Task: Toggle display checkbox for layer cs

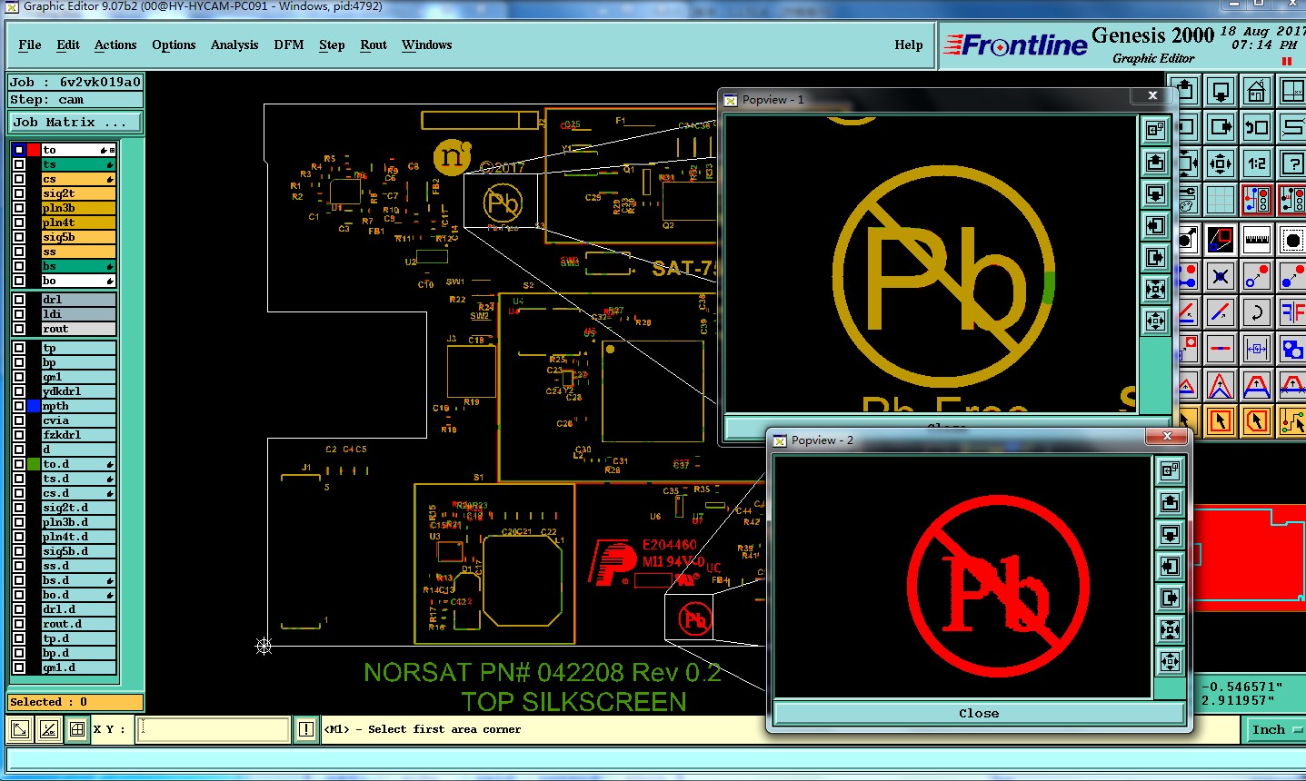Action: [x=19, y=179]
